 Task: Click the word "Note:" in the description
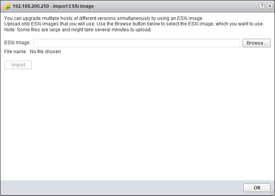click(10, 29)
